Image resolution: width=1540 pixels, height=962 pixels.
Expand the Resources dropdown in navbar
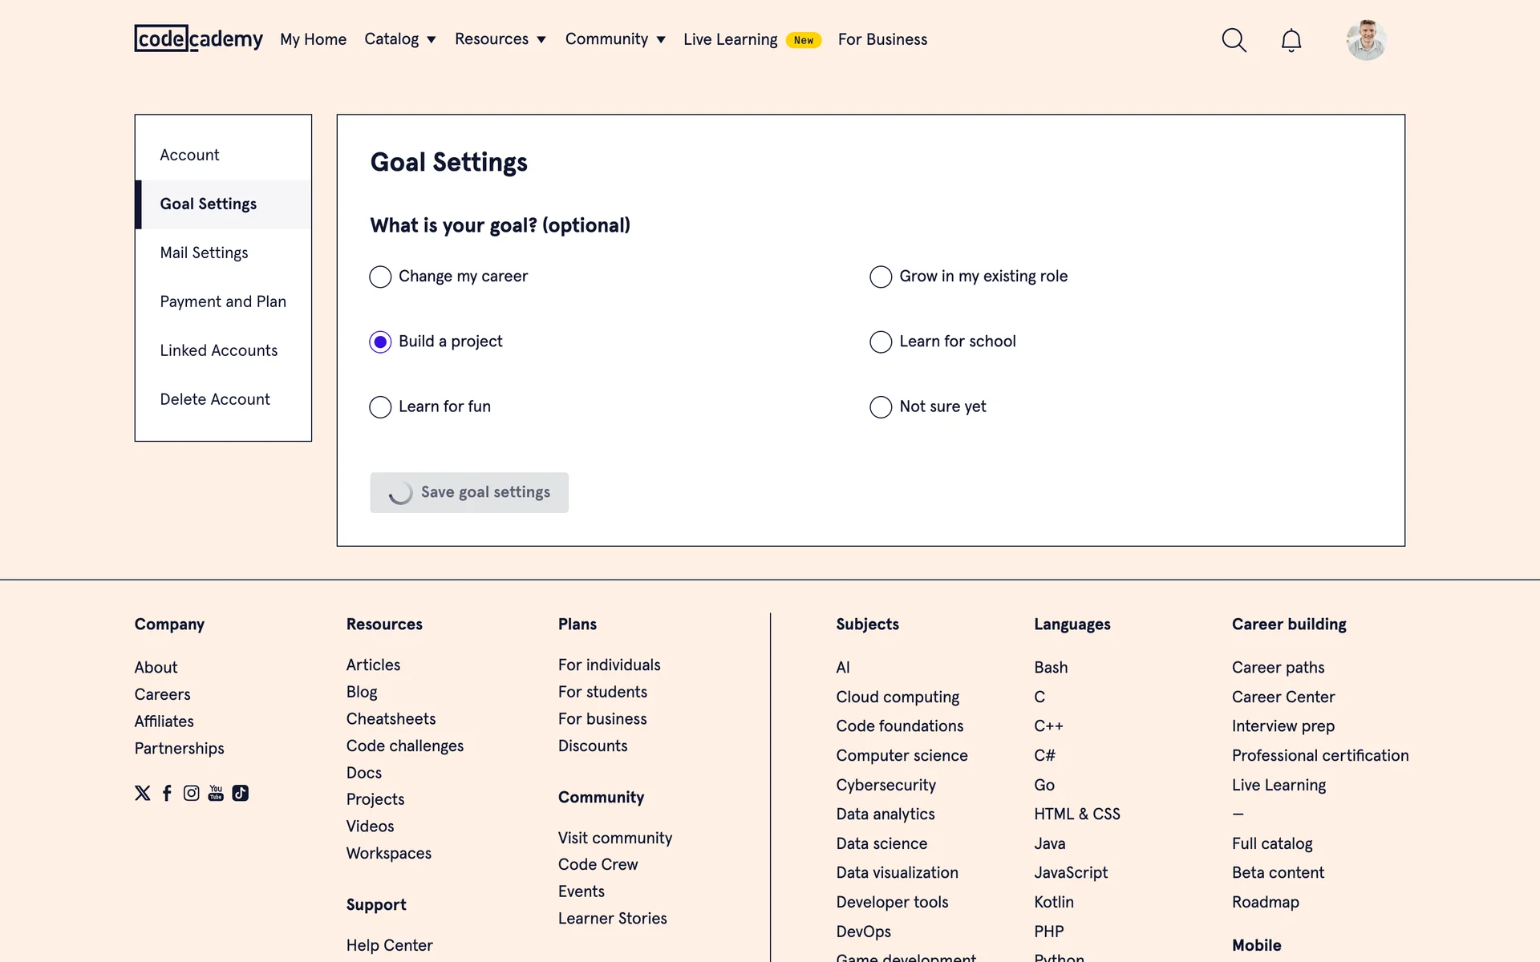pos(500,39)
